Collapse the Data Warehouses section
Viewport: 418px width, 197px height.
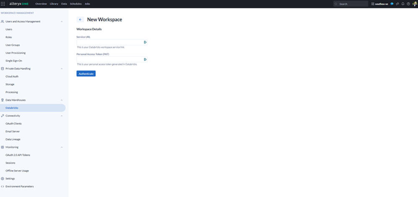62,100
